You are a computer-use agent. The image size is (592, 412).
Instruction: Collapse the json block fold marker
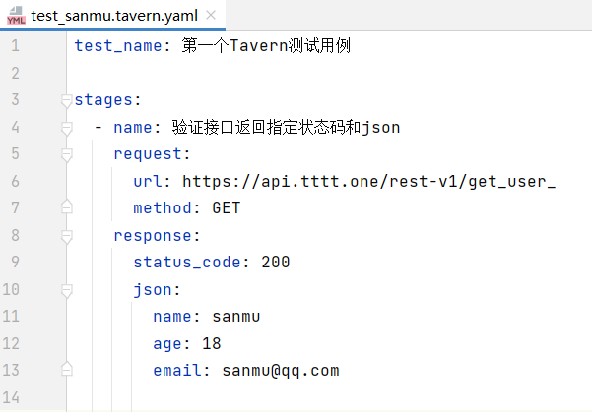point(66,291)
